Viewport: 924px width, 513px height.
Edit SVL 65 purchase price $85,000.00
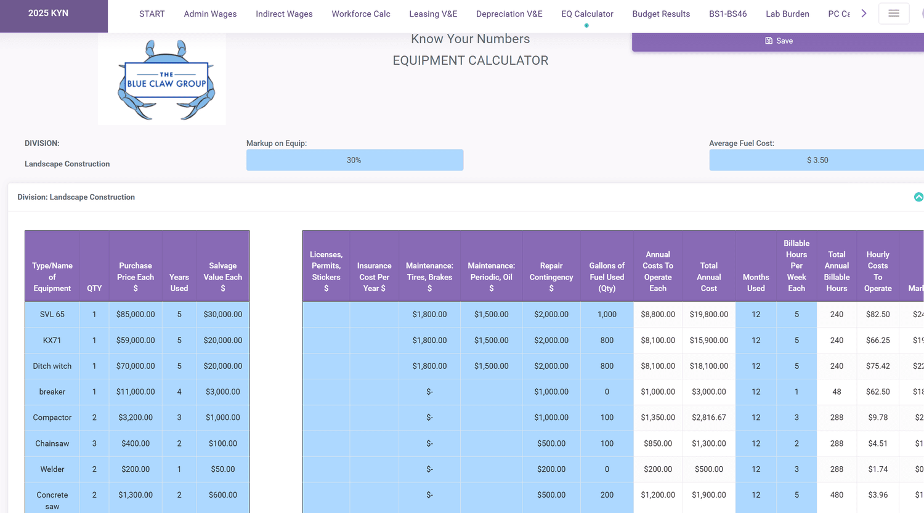click(x=136, y=315)
